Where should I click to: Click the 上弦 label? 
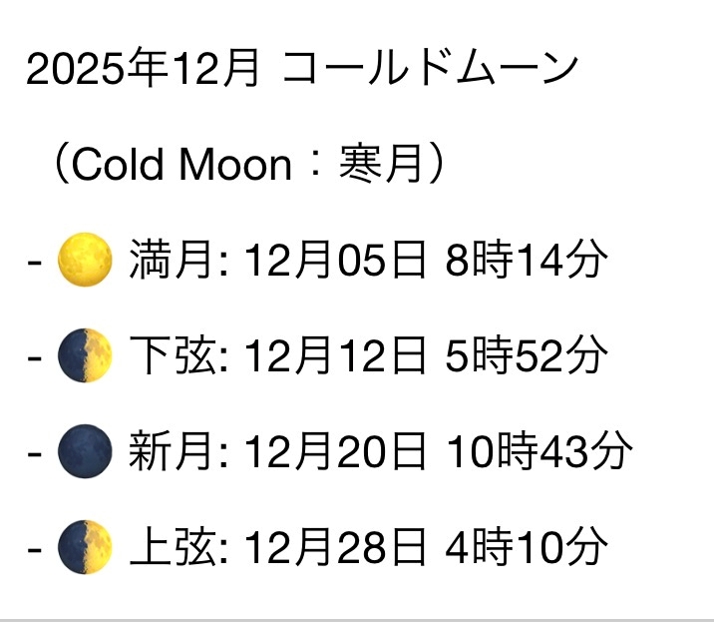click(x=173, y=546)
